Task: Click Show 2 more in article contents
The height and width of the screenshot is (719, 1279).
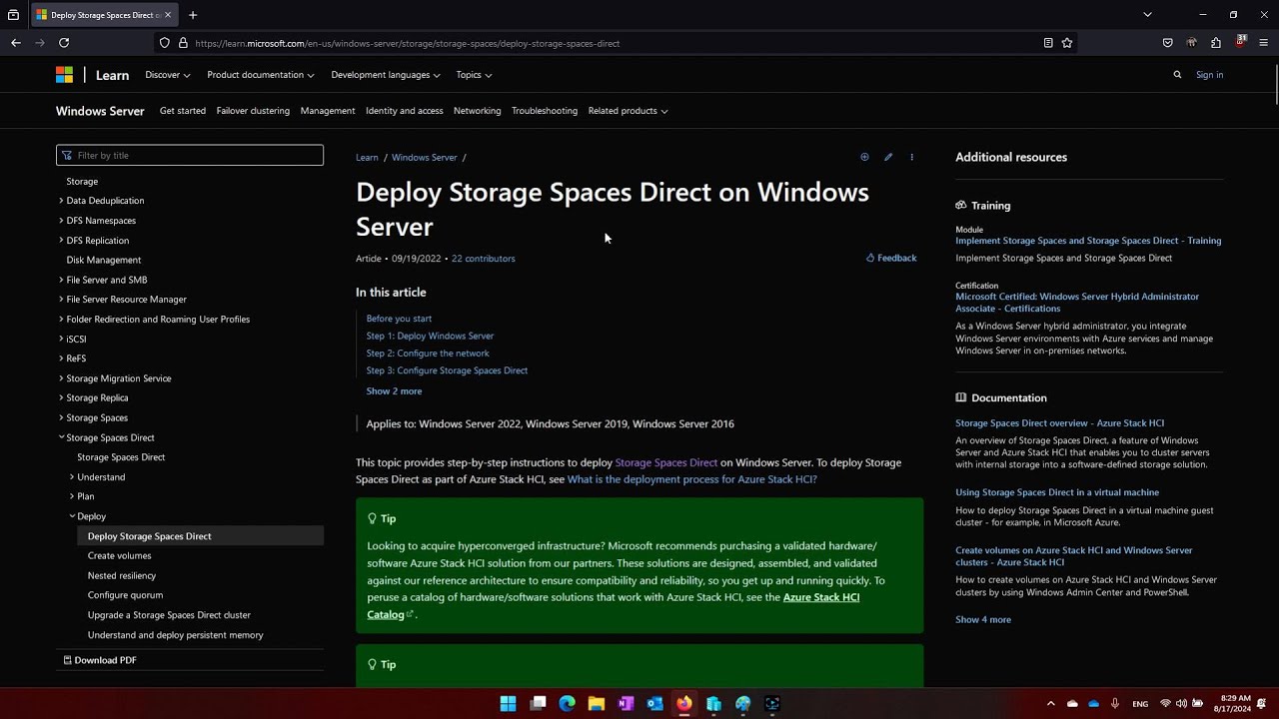Action: (394, 391)
